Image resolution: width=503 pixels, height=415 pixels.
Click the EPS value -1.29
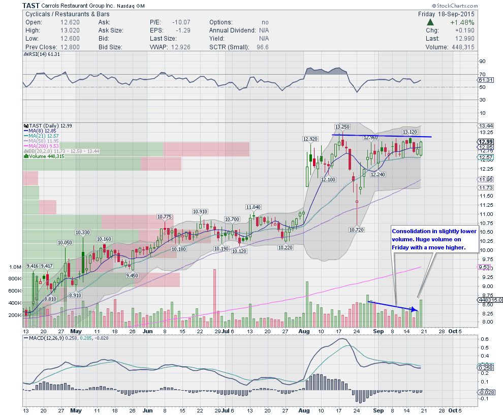[183, 30]
